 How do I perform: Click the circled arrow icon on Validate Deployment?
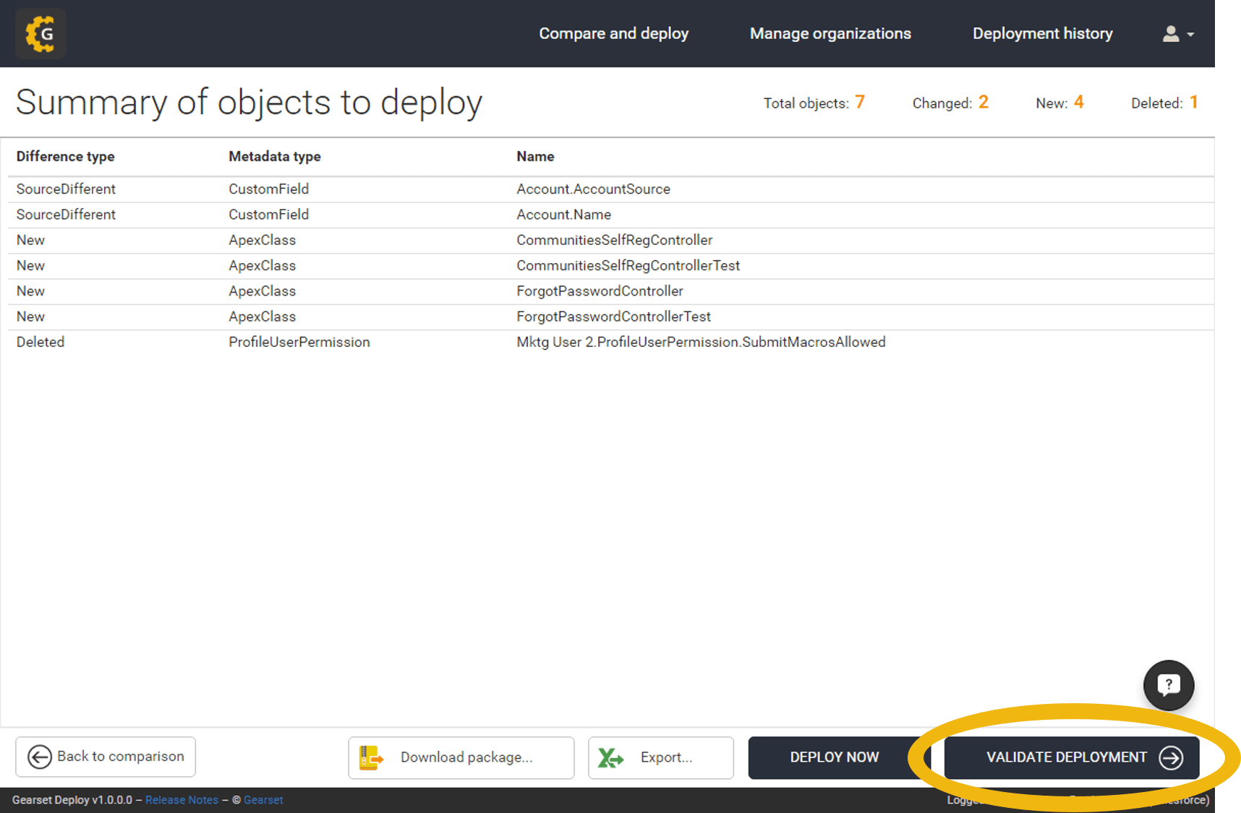tap(1169, 757)
